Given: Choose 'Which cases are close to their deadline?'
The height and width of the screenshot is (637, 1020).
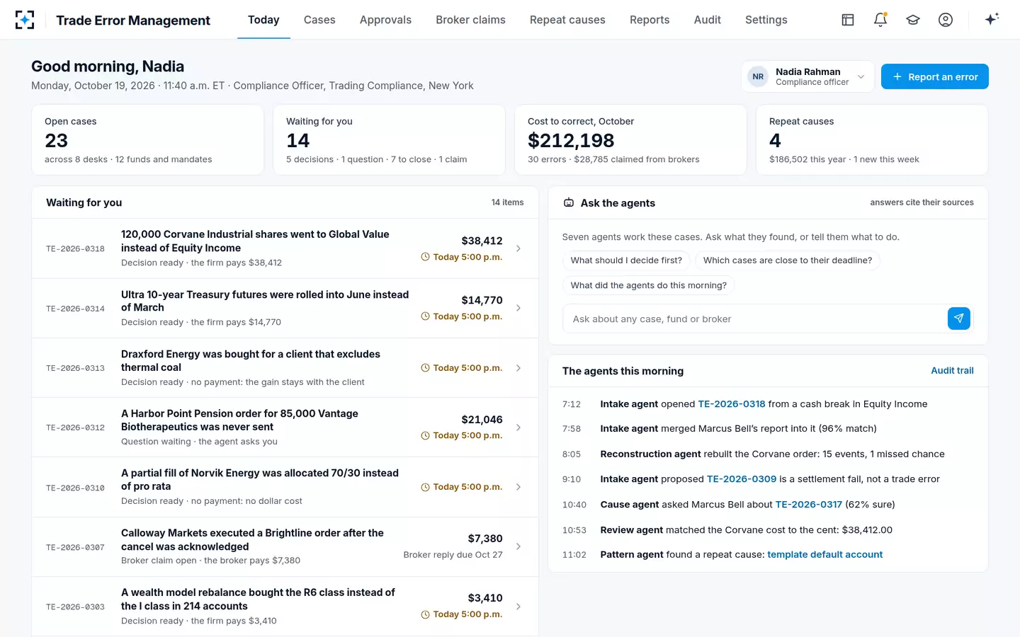Looking at the screenshot, I should [x=788, y=260].
